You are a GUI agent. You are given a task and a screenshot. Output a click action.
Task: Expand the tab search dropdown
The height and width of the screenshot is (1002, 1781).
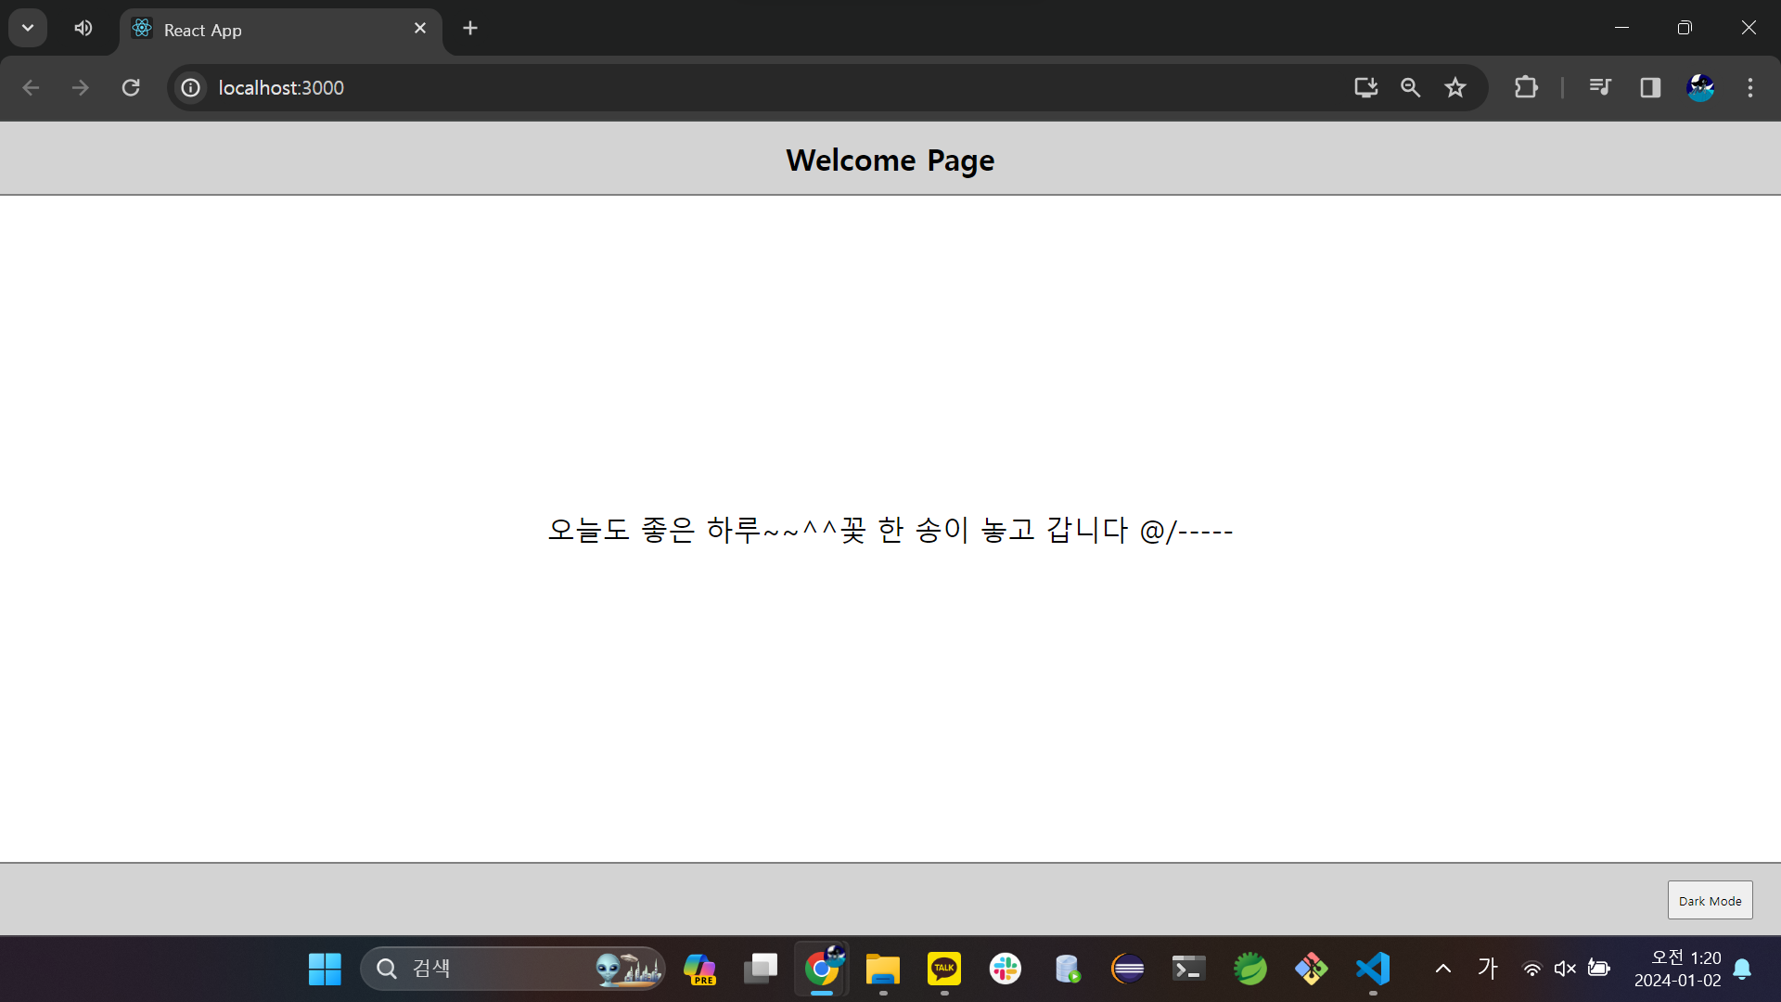(28, 28)
